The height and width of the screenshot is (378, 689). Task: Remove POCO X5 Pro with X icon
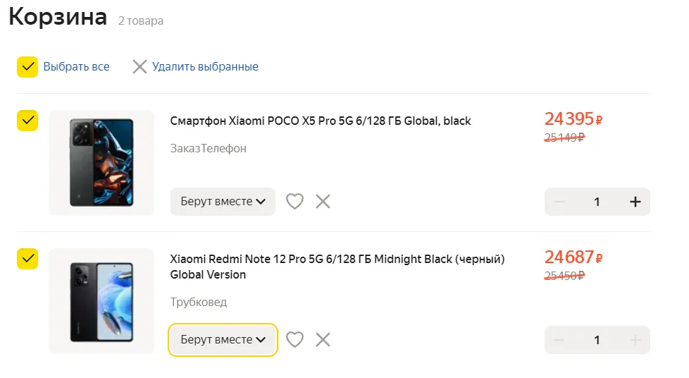pos(323,202)
